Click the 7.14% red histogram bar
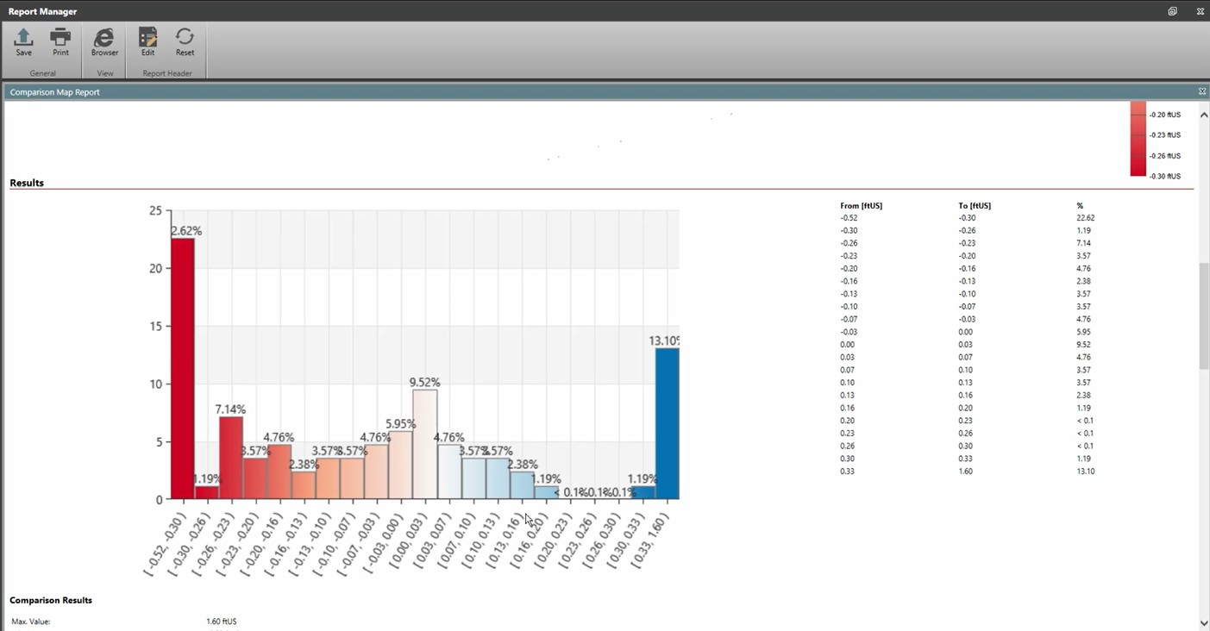 coord(230,458)
